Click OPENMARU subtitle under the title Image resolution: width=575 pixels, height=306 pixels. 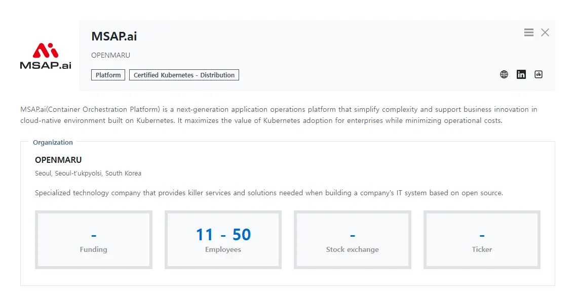tap(111, 55)
